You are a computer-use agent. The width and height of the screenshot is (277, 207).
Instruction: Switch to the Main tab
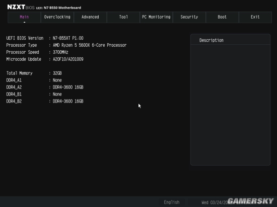(x=24, y=17)
